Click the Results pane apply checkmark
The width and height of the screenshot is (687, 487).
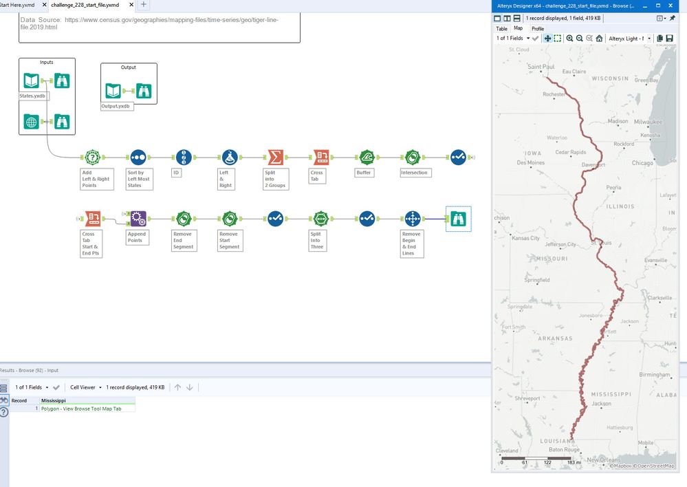pos(56,387)
